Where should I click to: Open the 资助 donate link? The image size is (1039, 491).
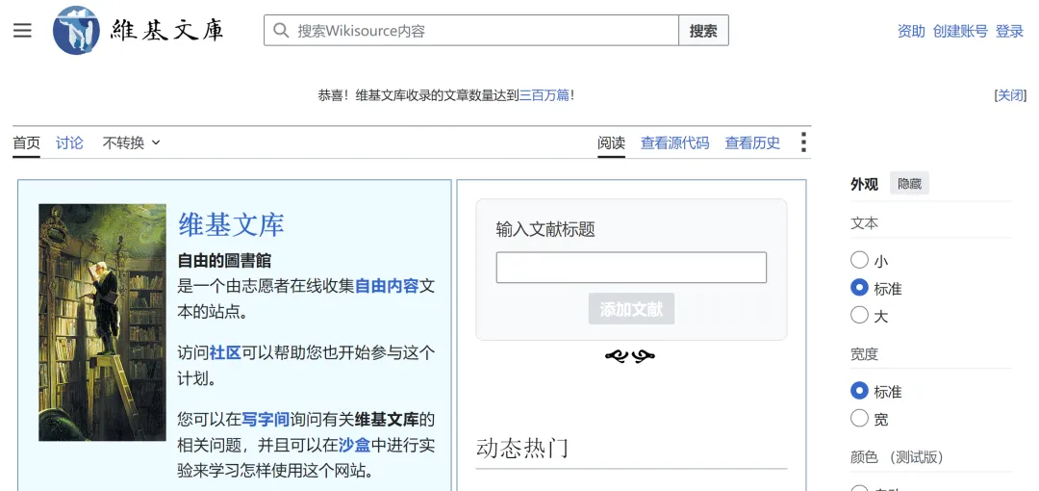pyautogui.click(x=911, y=31)
